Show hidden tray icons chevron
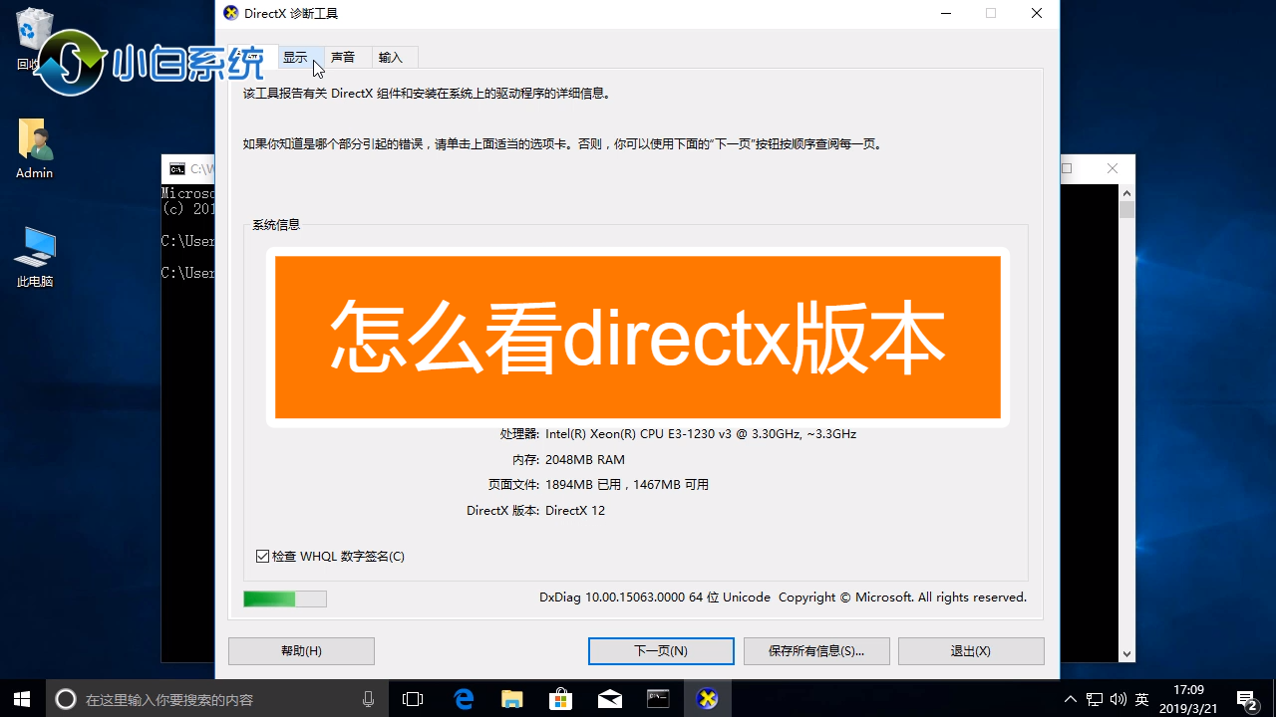The image size is (1276, 717). tap(1071, 699)
